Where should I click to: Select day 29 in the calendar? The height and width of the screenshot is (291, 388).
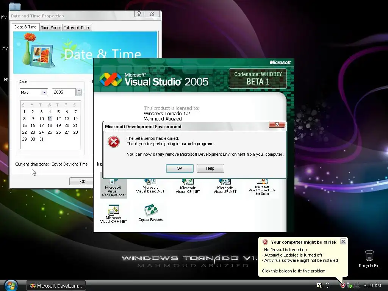[x=24, y=139]
